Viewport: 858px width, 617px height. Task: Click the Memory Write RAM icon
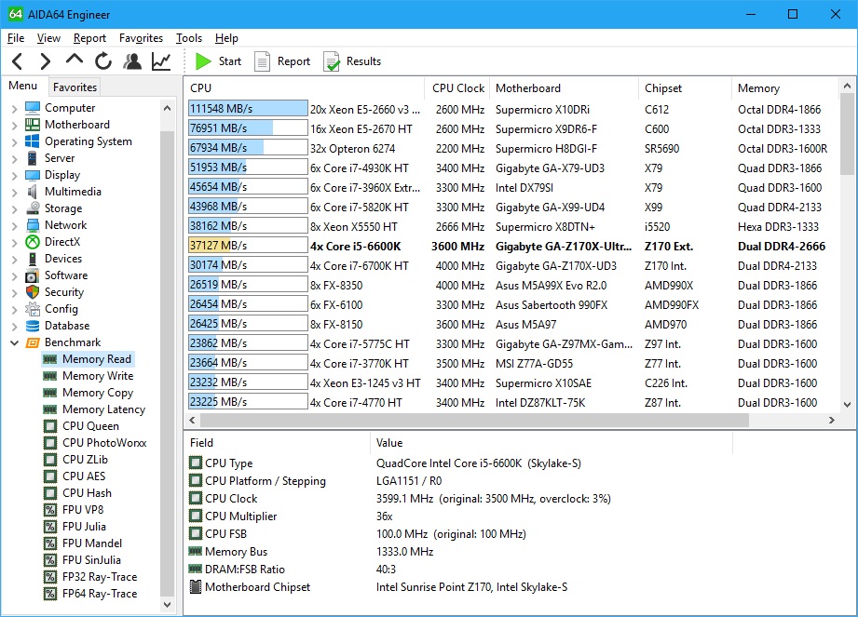(x=50, y=376)
